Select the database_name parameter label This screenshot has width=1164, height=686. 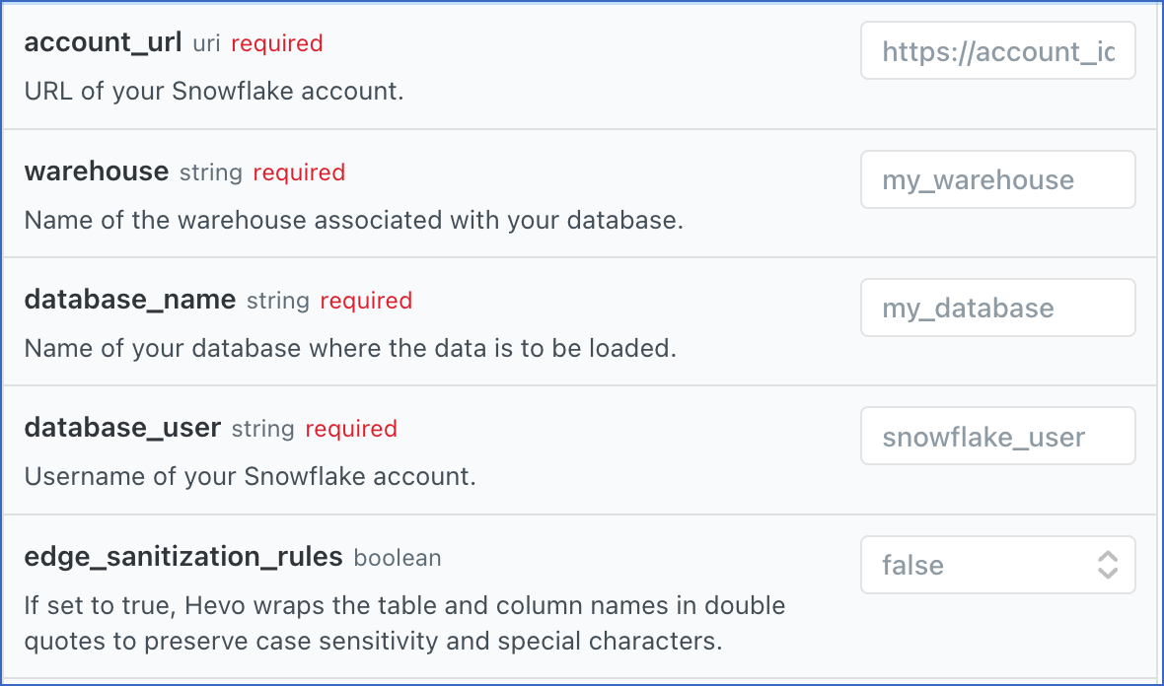[130, 300]
